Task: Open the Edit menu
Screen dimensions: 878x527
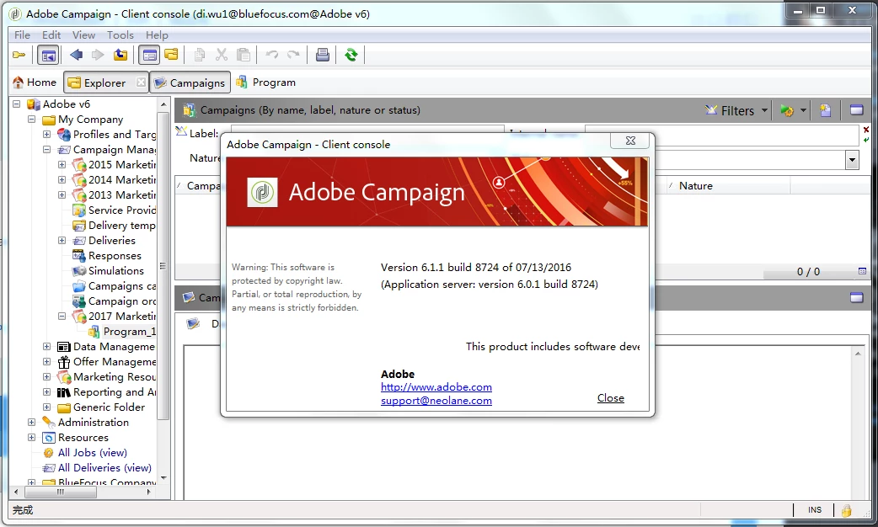Action: [51, 35]
